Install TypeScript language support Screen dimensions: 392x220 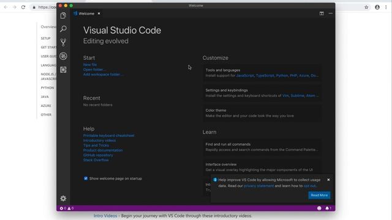(265, 76)
